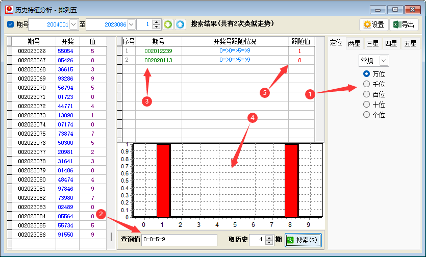Switch to the 三星 tab
The height and width of the screenshot is (257, 426).
pos(372,43)
